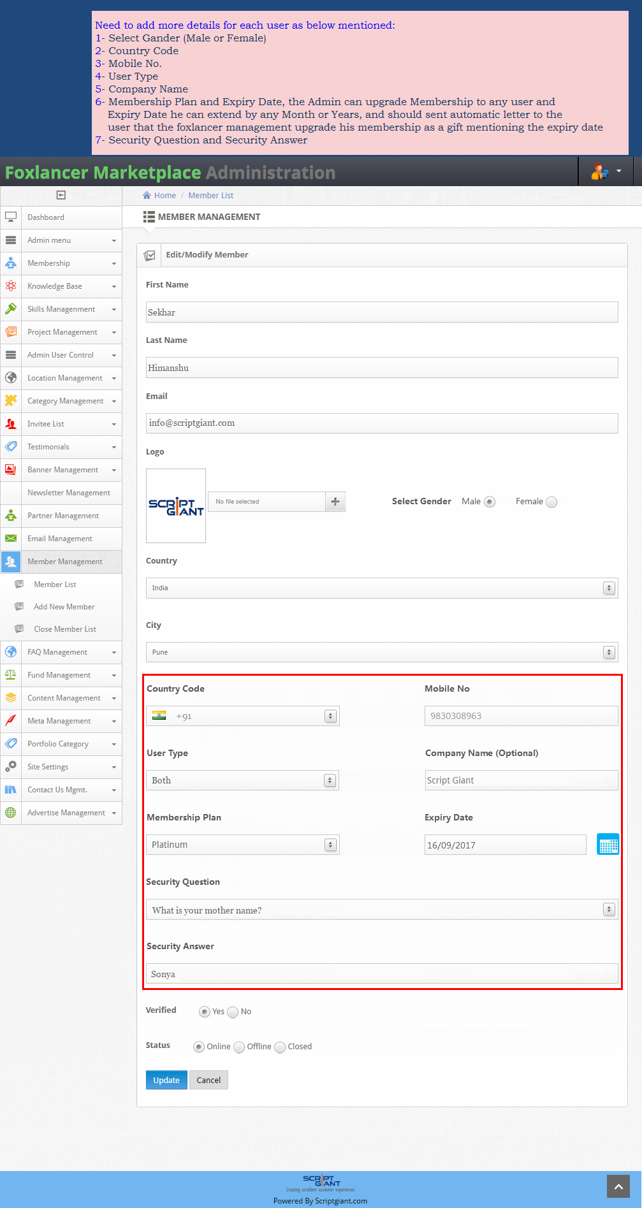This screenshot has width=642, height=1208.
Task: Click the Invitee List red user icon
Action: click(x=11, y=424)
